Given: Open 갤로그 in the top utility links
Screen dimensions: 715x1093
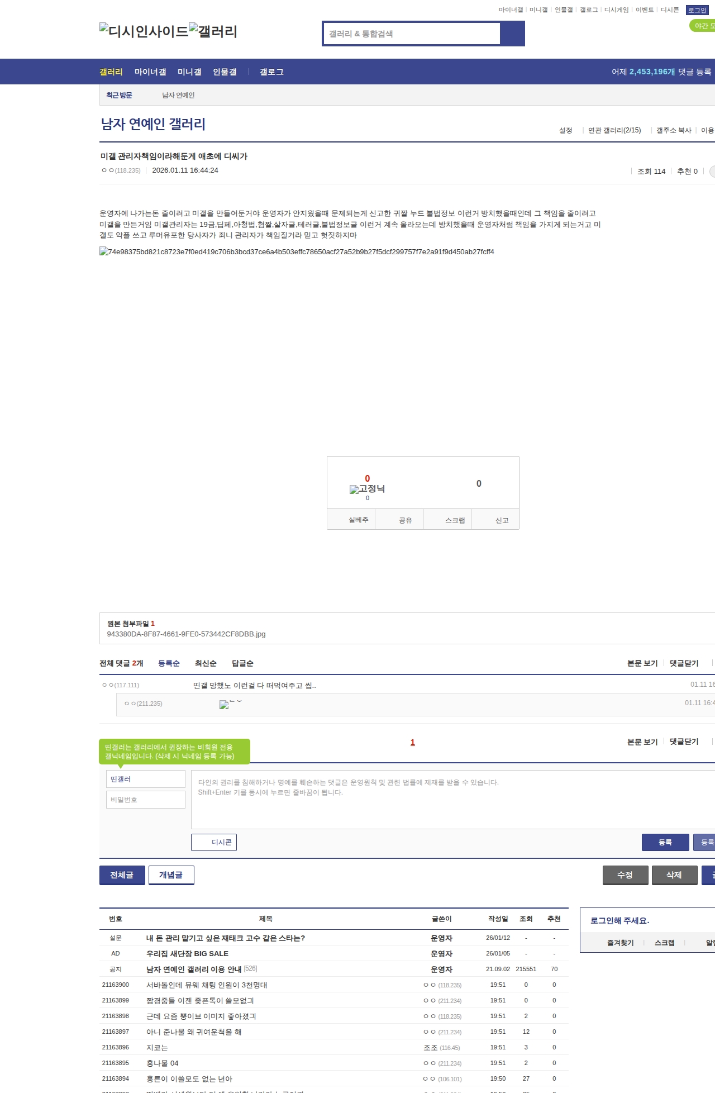Looking at the screenshot, I should click(x=589, y=10).
